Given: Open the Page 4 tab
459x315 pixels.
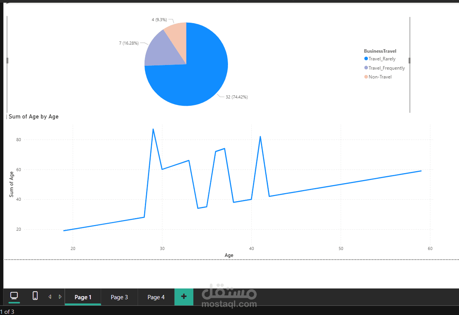Looking at the screenshot, I should [156, 297].
